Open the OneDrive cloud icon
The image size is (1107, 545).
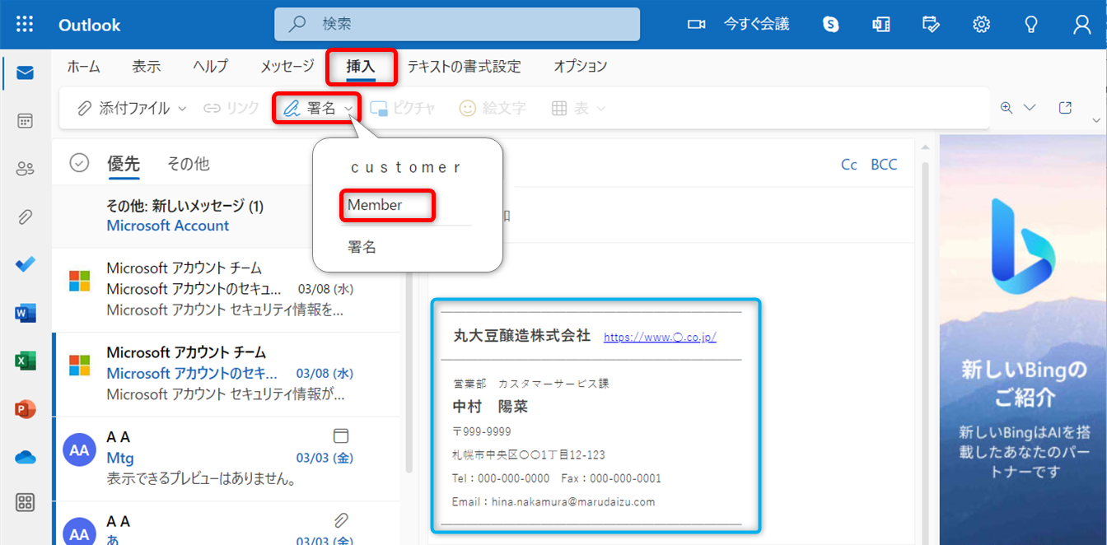point(25,457)
